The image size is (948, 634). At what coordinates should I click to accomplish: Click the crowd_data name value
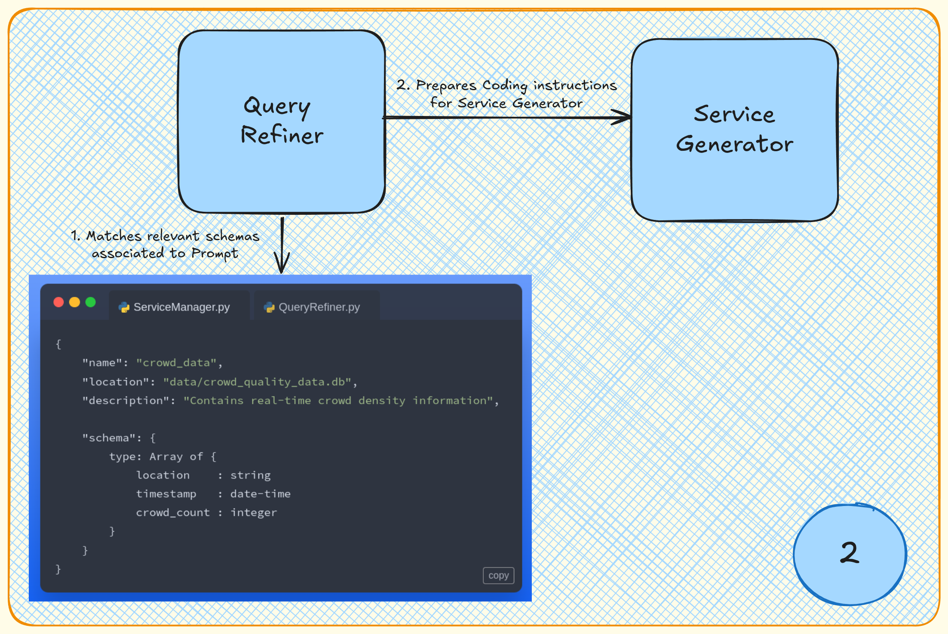178,363
